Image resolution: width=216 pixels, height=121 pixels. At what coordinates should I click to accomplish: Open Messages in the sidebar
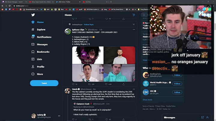[40, 44]
